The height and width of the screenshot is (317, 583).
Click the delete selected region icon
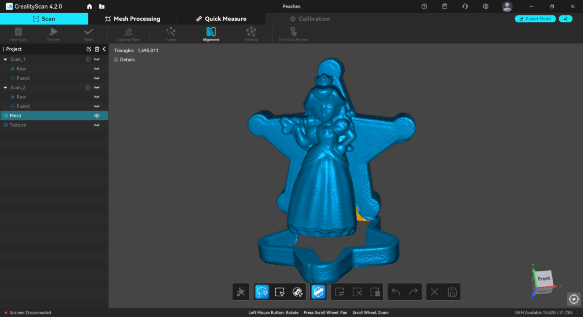(375, 292)
